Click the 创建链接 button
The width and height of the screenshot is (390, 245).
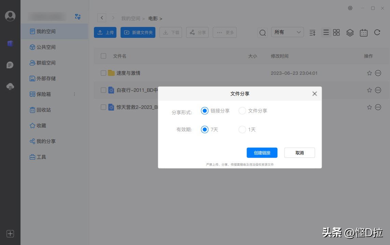[x=262, y=153]
